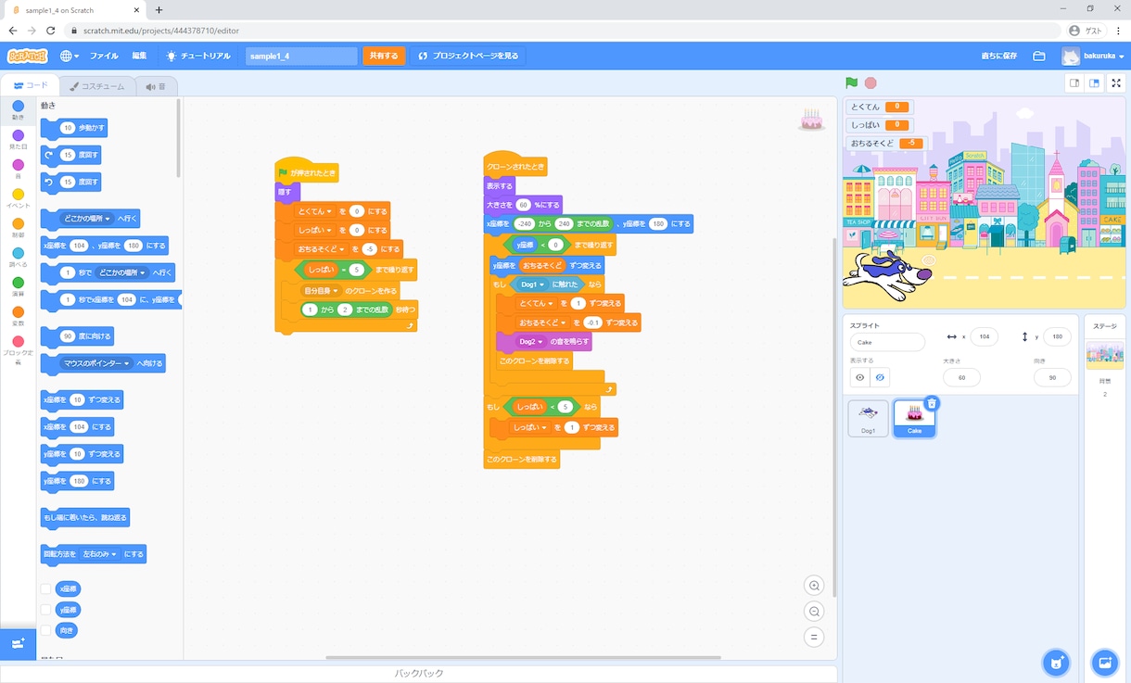Switch to small stage layout
The image size is (1131, 683).
[1074, 82]
